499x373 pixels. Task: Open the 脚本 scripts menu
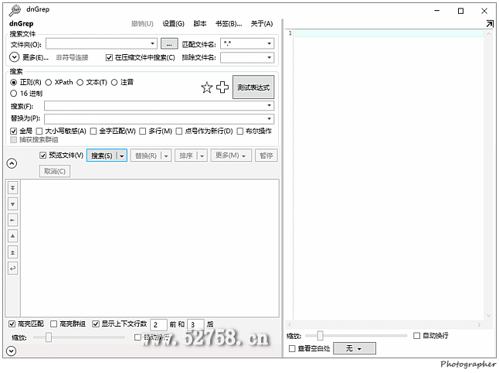point(200,23)
